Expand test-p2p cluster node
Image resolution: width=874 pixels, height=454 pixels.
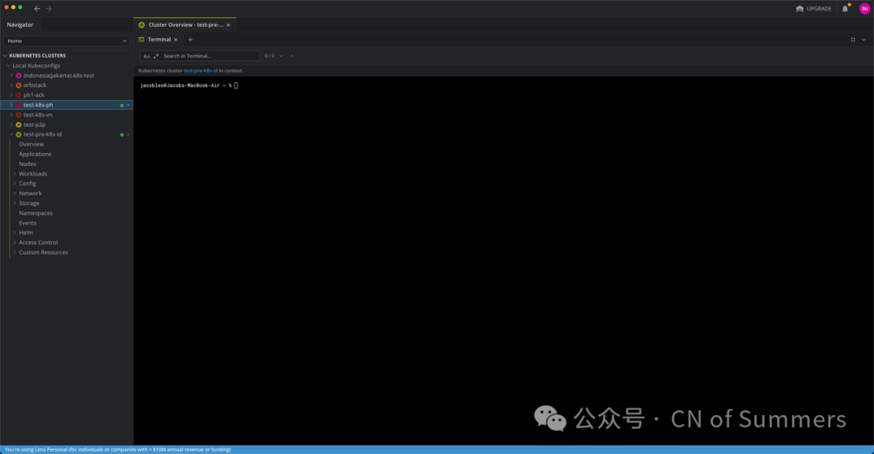11,125
